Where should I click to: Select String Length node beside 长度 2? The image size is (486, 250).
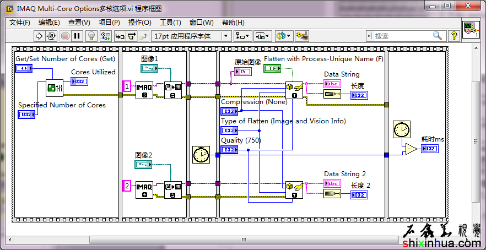pos(332,194)
